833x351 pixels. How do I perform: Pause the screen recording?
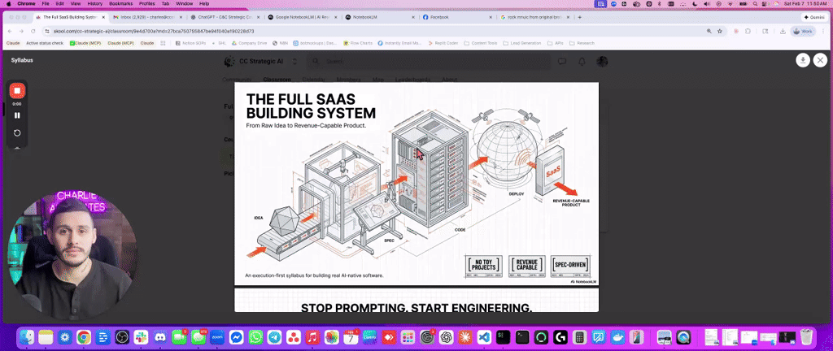coord(17,115)
